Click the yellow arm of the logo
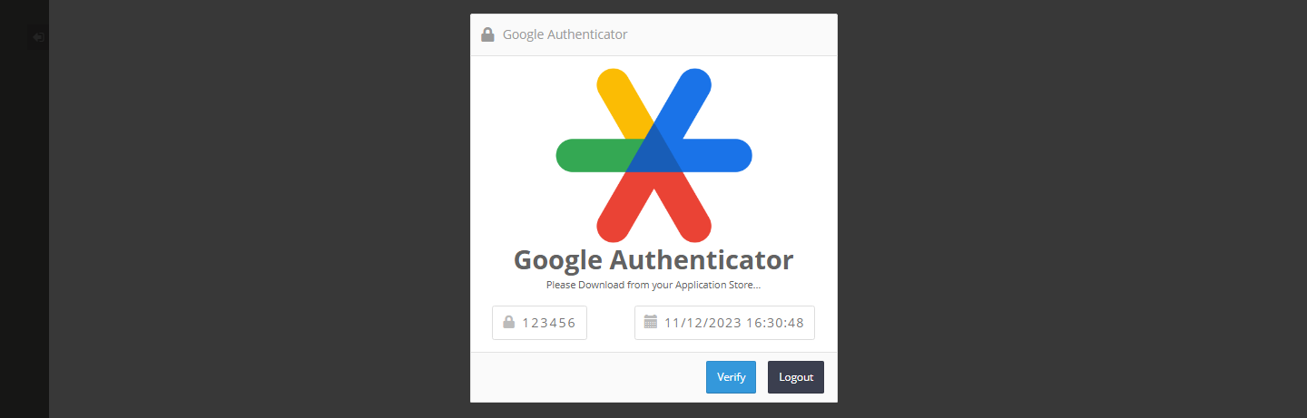The image size is (1307, 418). pos(622,100)
